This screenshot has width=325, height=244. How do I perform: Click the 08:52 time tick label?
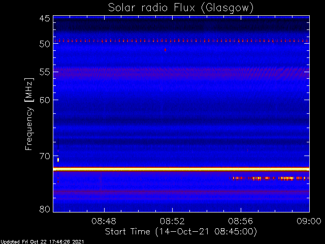point(172,222)
